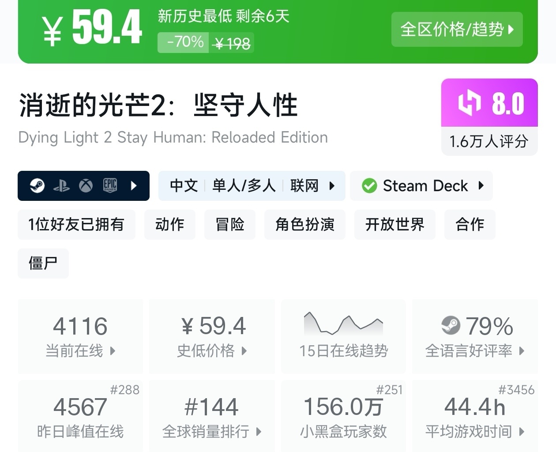Viewport: 556px width, 452px height.
Task: Click the Steam logo beside 79% rating
Action: pyautogui.click(x=451, y=326)
